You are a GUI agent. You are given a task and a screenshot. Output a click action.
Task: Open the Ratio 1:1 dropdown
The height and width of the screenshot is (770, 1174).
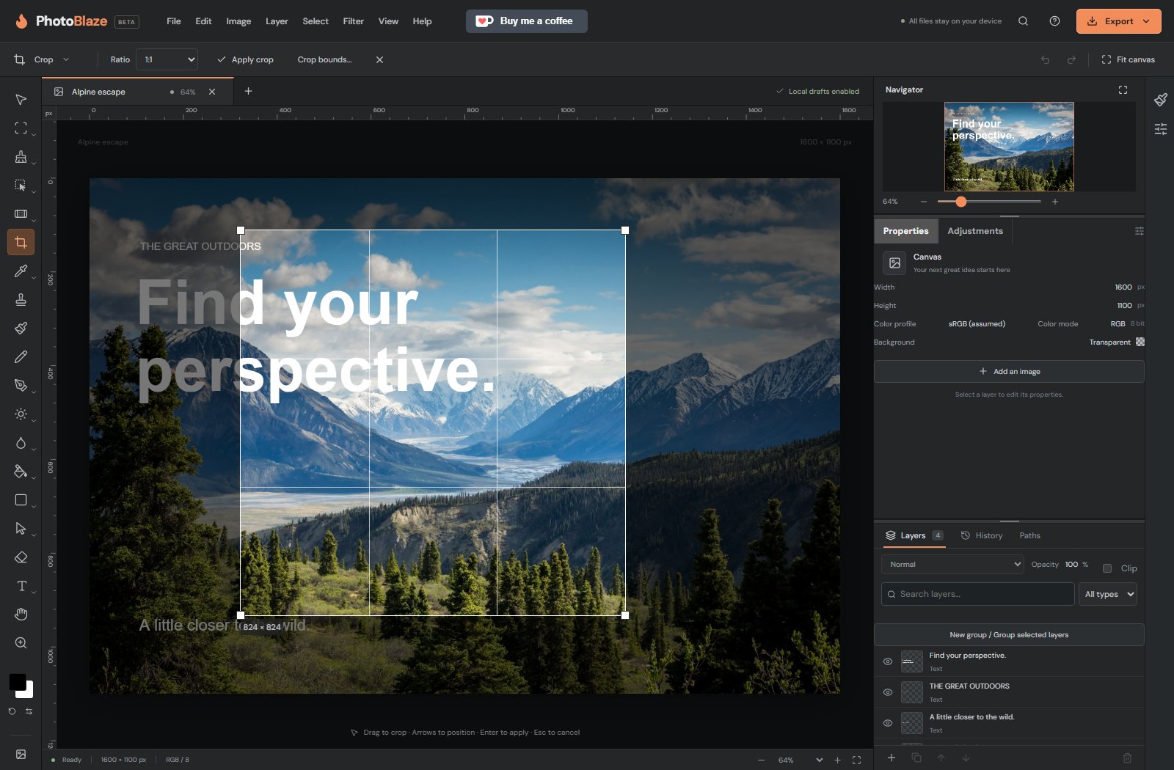coord(167,59)
